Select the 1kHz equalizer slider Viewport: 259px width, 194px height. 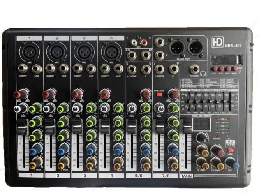pyautogui.click(x=209, y=102)
